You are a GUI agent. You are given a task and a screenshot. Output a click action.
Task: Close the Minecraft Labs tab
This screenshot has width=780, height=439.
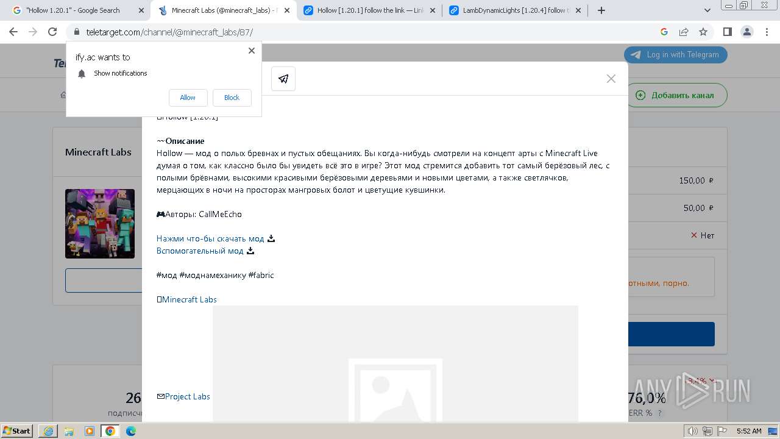tap(287, 10)
